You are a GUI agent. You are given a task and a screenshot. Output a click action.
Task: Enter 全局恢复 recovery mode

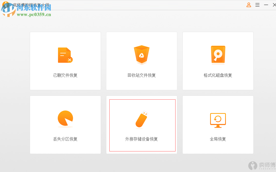pos(218,125)
